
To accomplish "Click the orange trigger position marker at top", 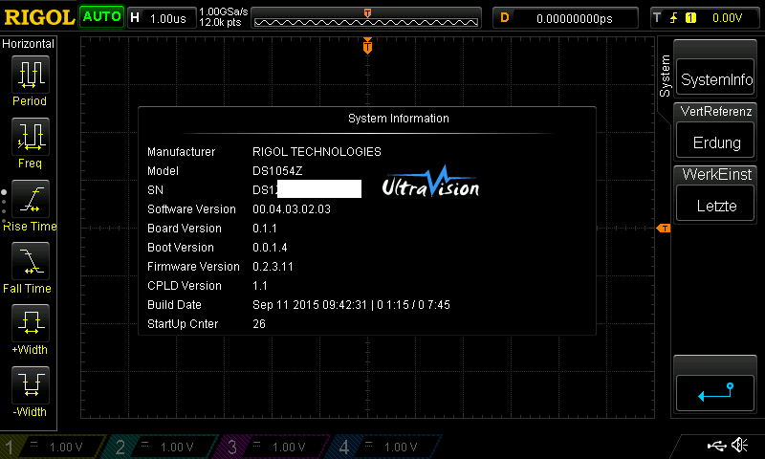I will [367, 46].
